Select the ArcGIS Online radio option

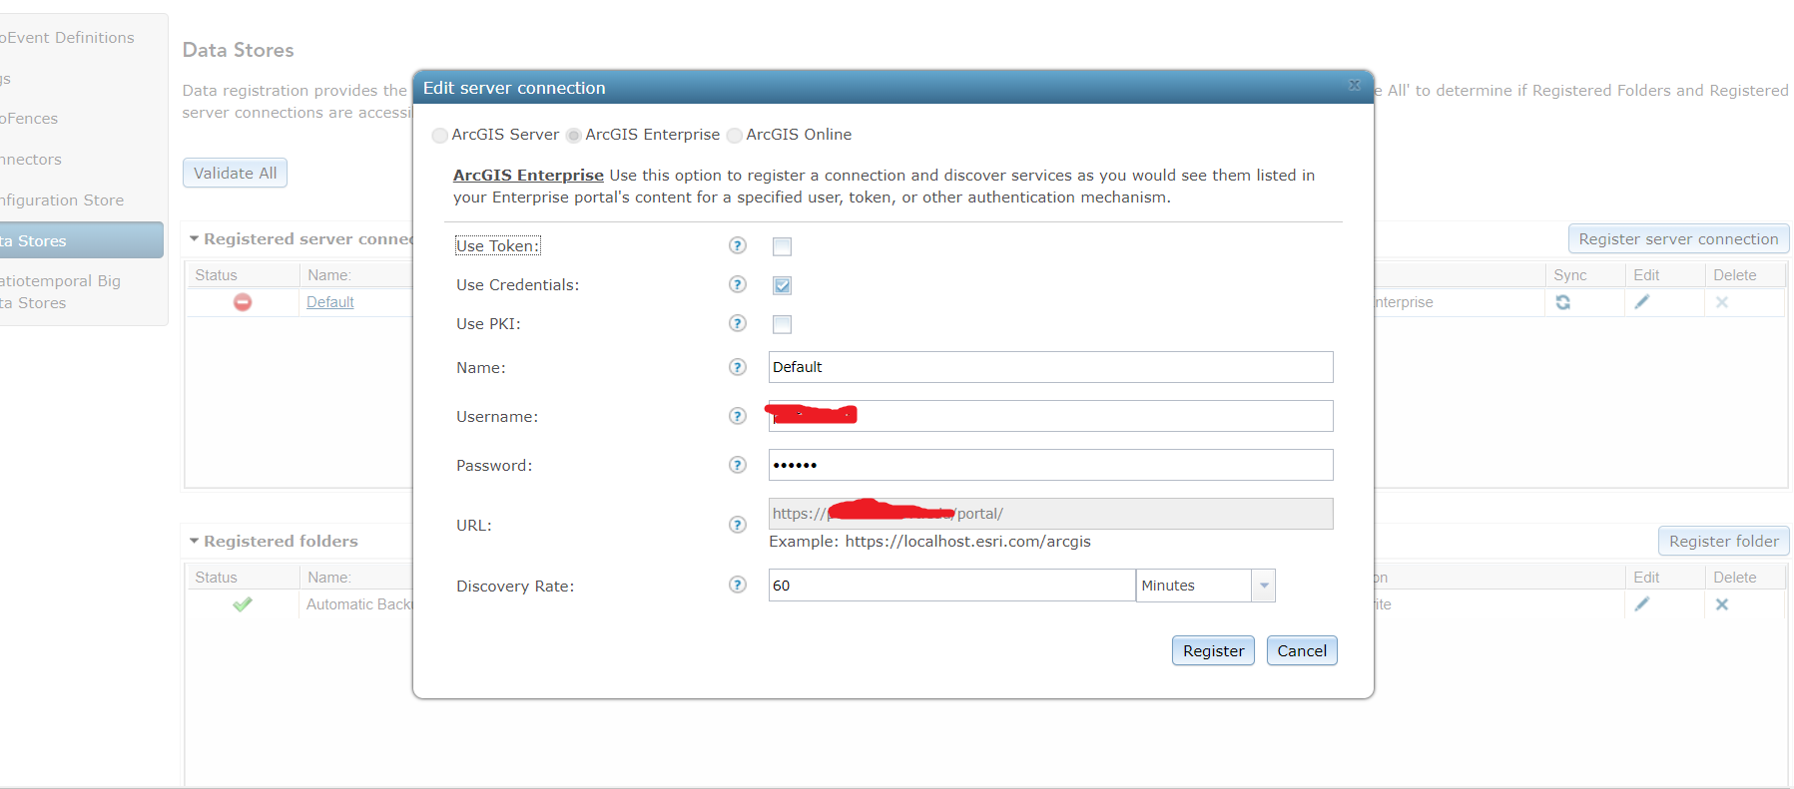click(735, 136)
